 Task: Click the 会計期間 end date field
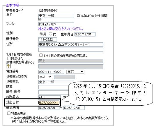coord(74,108)
